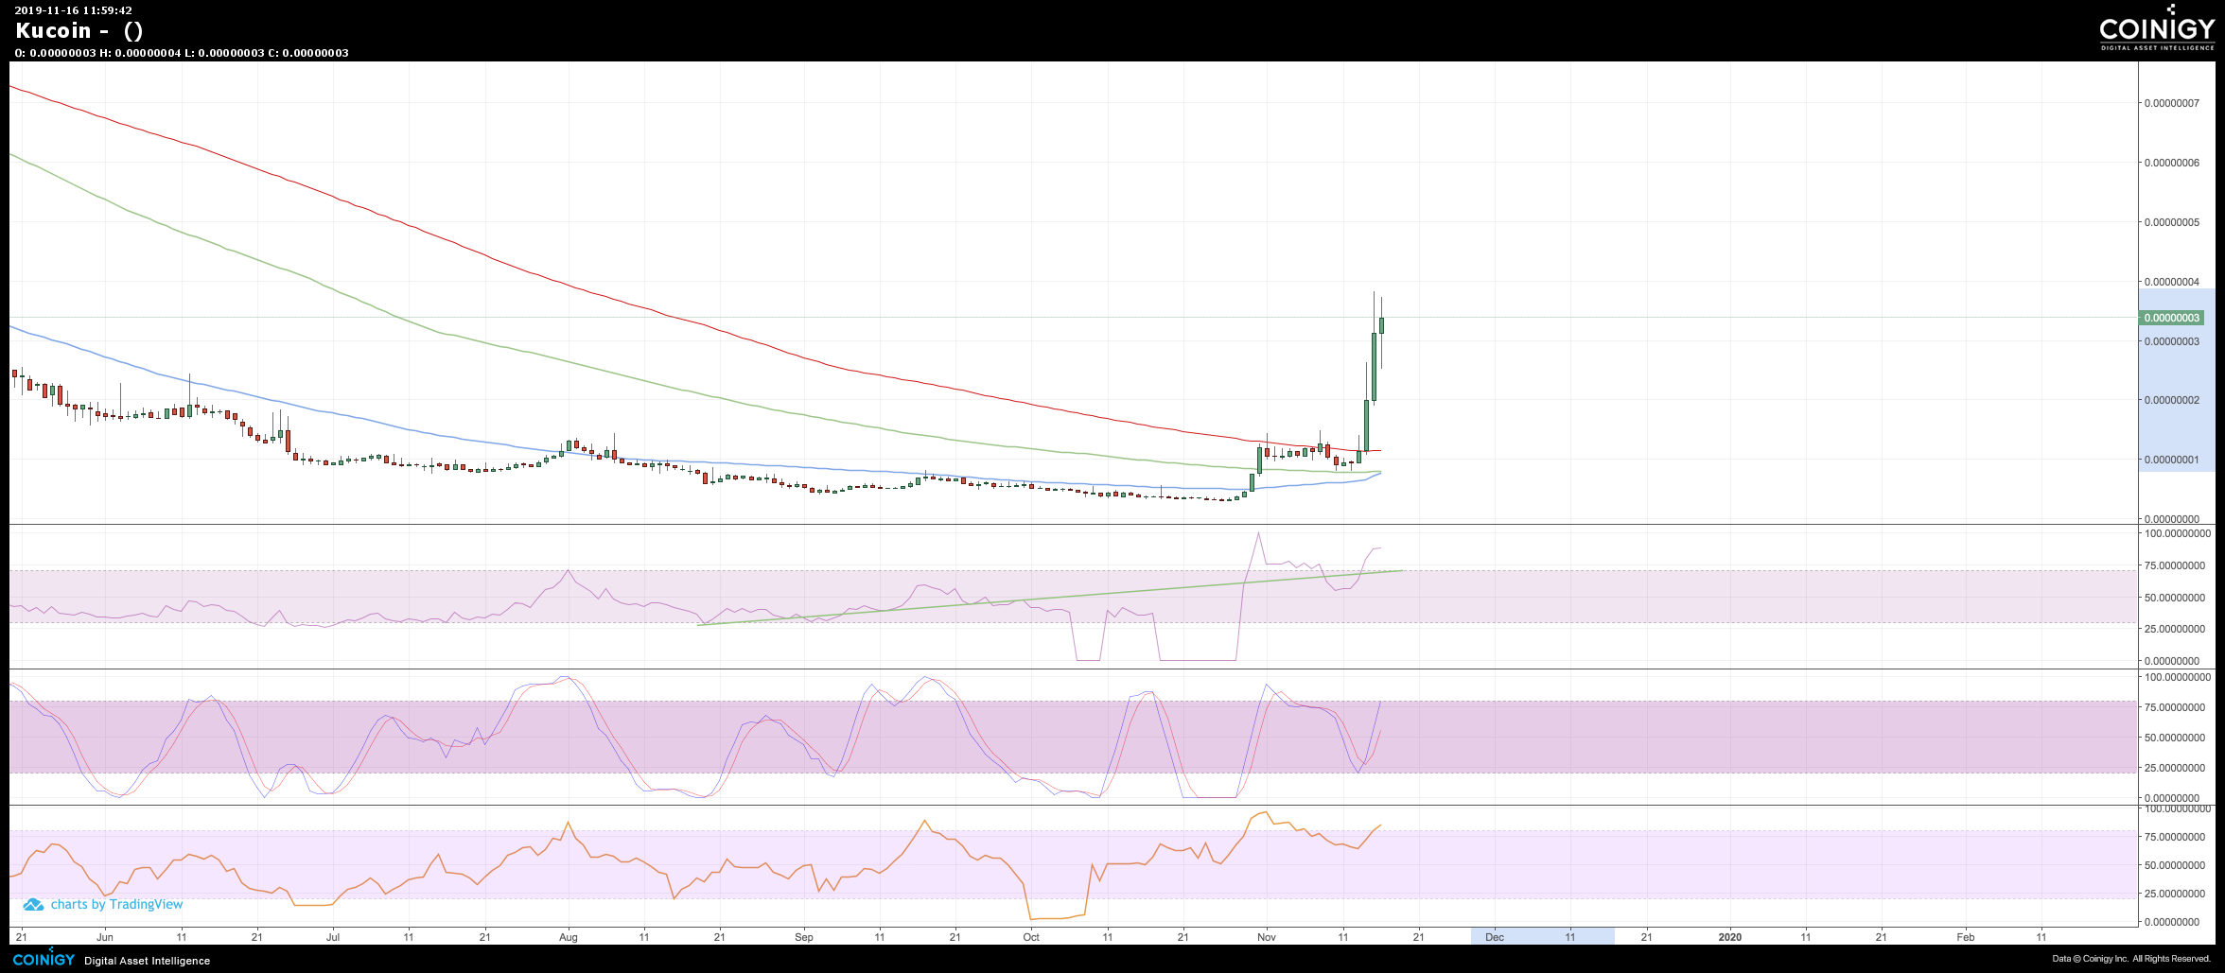Click the latest green candlestick

pos(1381,325)
